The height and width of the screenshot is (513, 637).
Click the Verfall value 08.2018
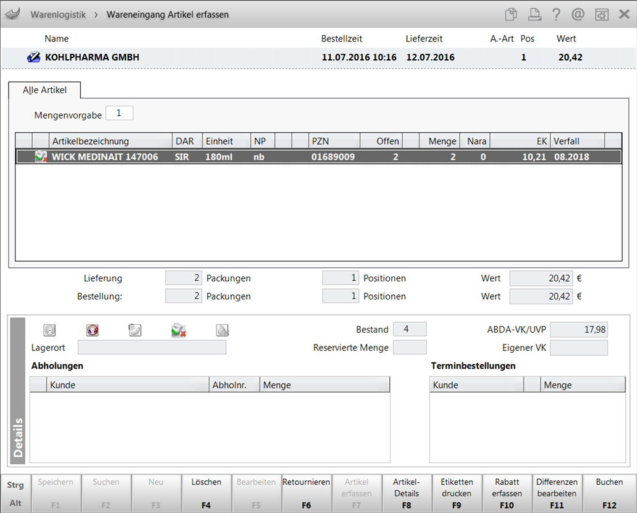click(x=572, y=157)
